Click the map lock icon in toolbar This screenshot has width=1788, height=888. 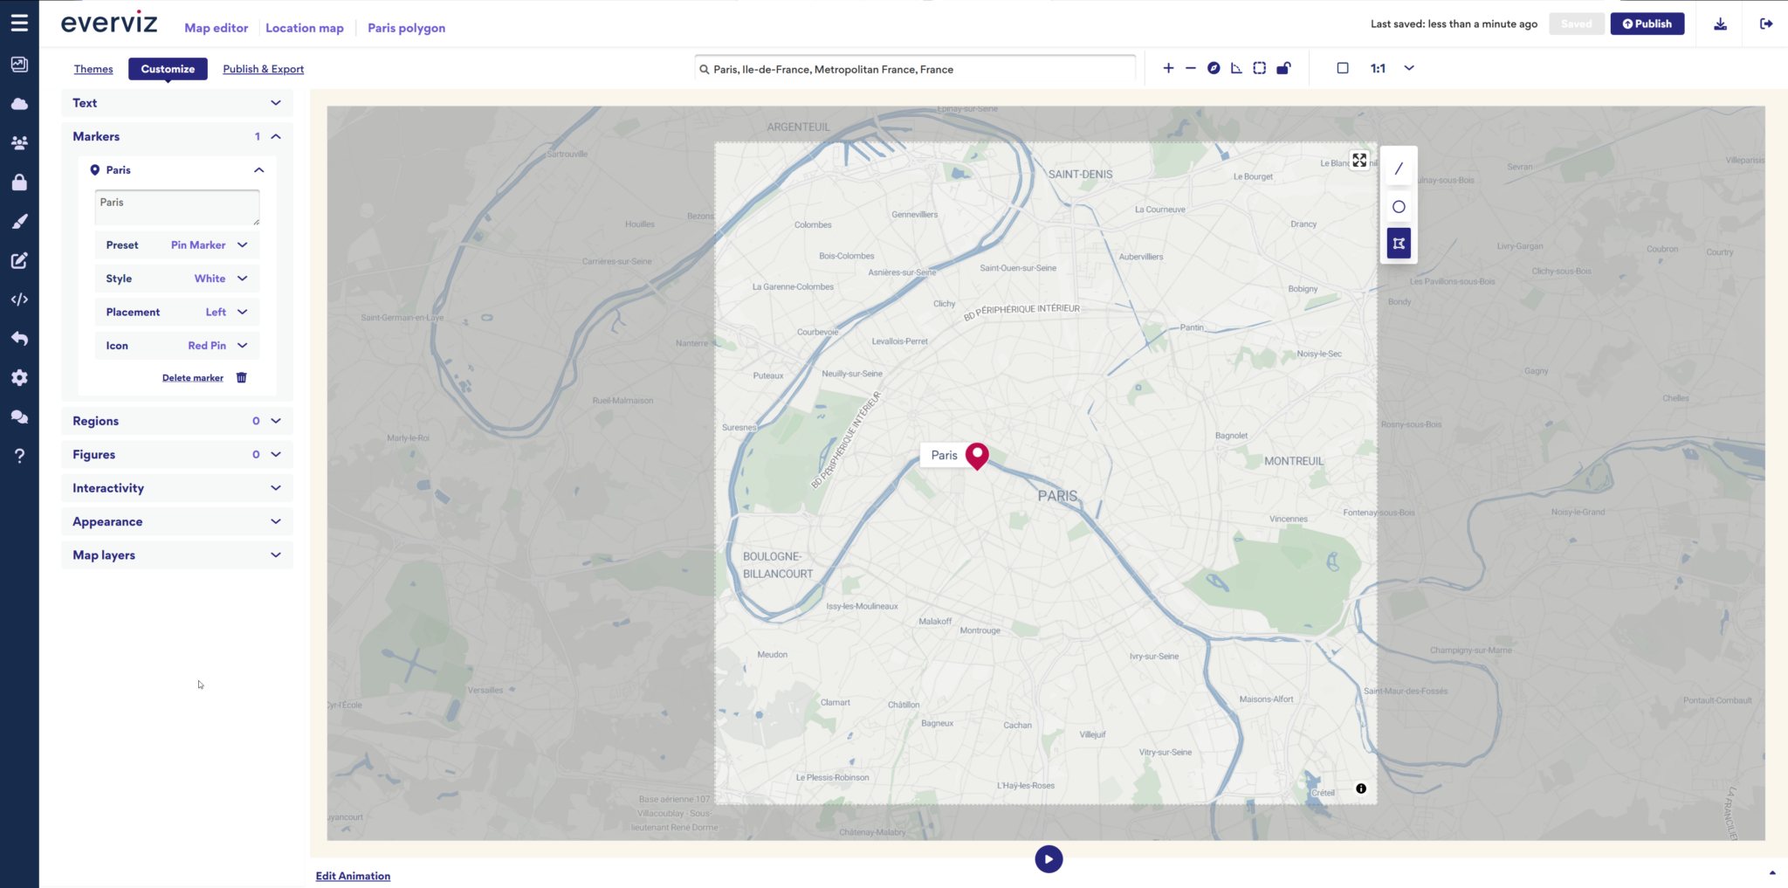click(1283, 67)
